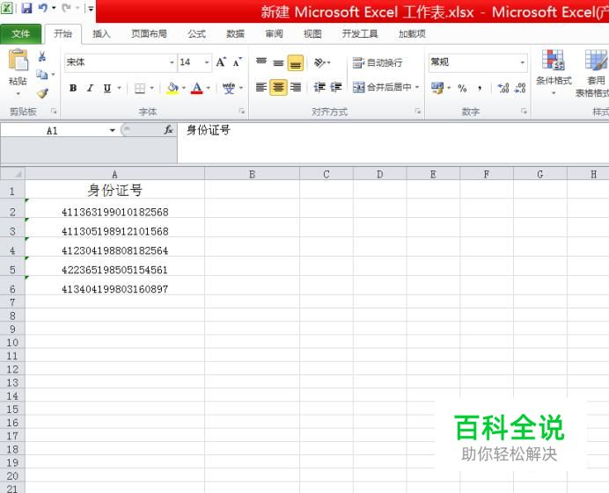Image resolution: width=609 pixels, height=493 pixels.
Task: Select Middle Align icon
Action: [x=278, y=62]
